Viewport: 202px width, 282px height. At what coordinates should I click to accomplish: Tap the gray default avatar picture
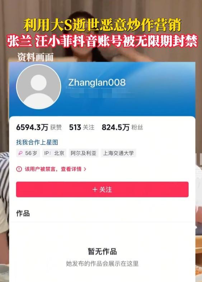39,87
